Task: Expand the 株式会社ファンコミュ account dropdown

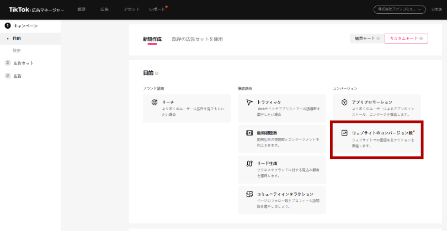Action: 400,9
